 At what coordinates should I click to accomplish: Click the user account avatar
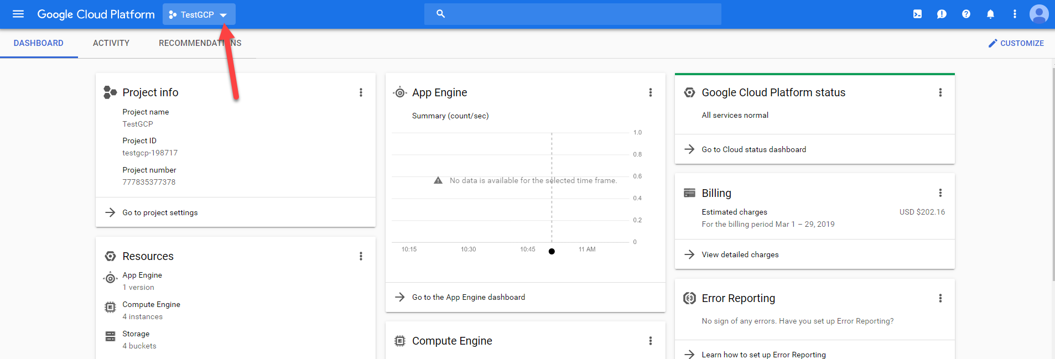1038,14
